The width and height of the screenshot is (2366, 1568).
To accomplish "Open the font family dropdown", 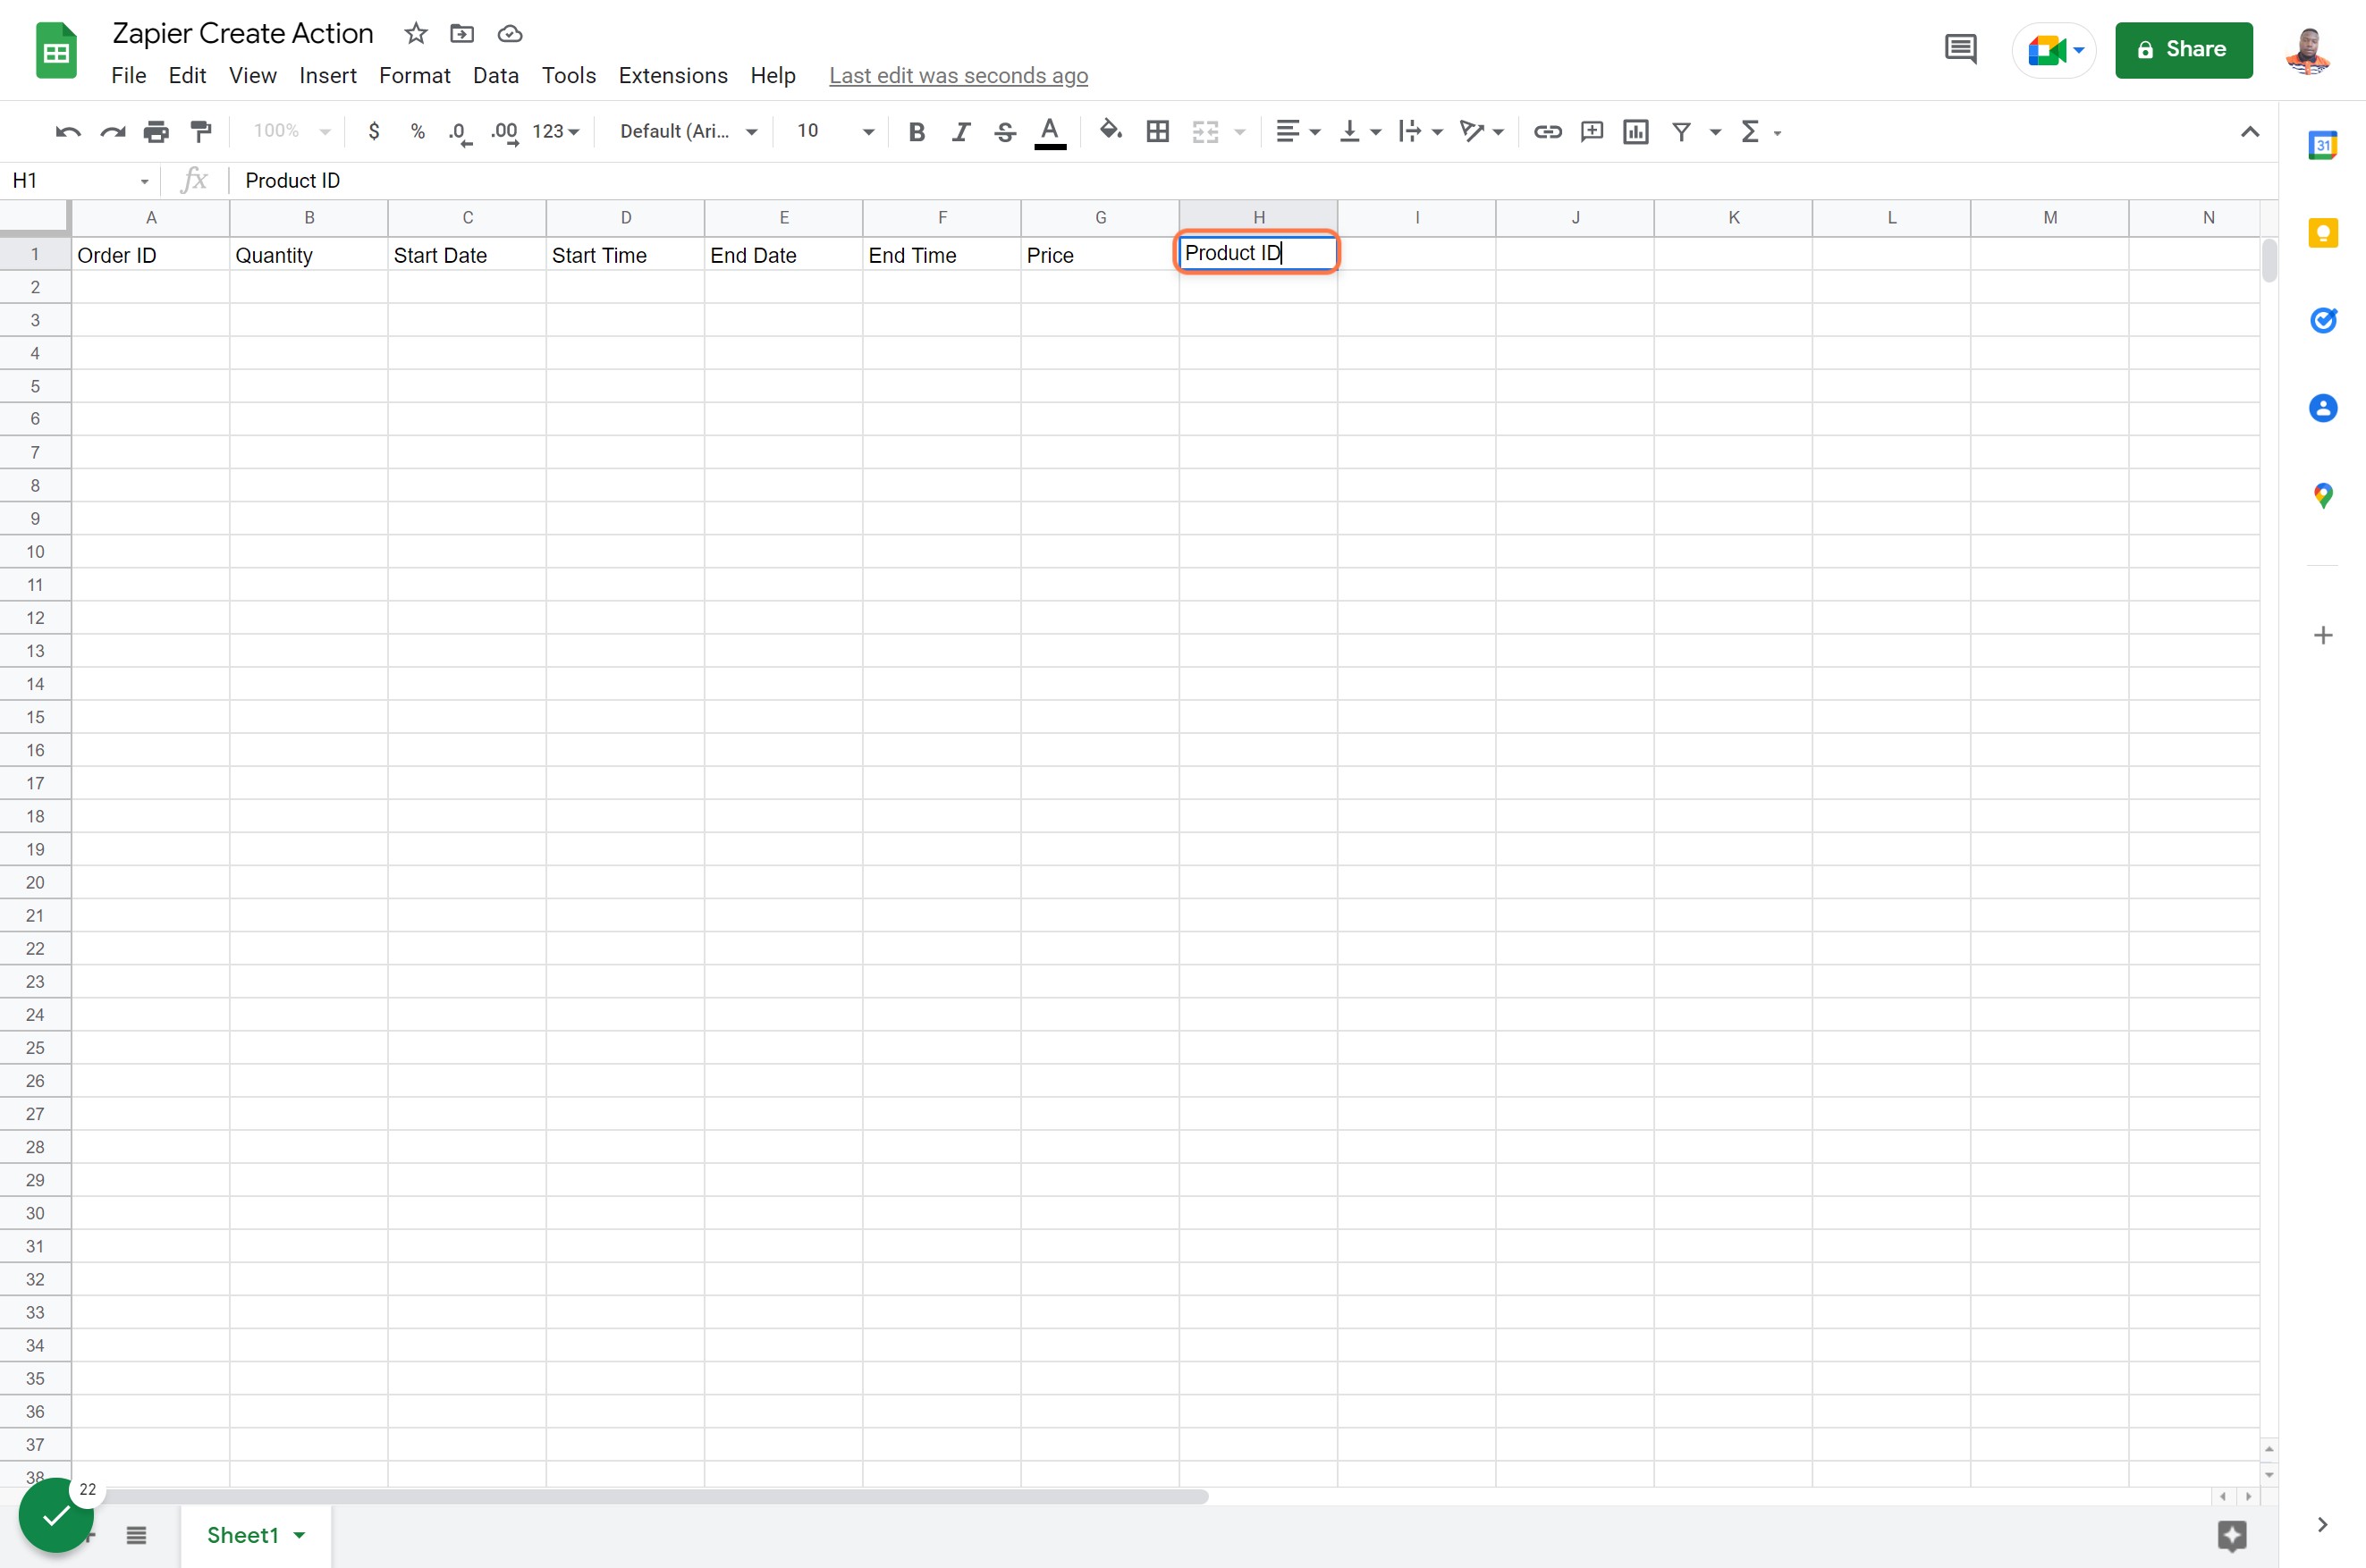I will pyautogui.click(x=688, y=132).
